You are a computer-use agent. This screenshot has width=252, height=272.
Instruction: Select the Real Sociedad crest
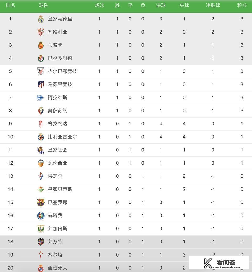click(x=41, y=150)
